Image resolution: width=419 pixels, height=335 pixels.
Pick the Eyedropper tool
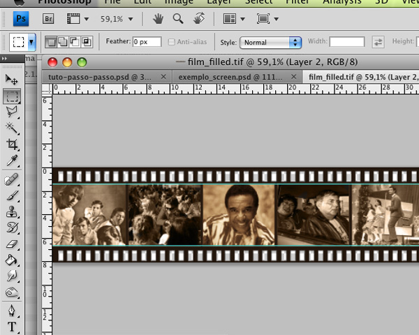(x=12, y=161)
